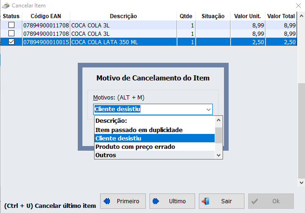Select 'Outros' from the reasons list

[106, 155]
